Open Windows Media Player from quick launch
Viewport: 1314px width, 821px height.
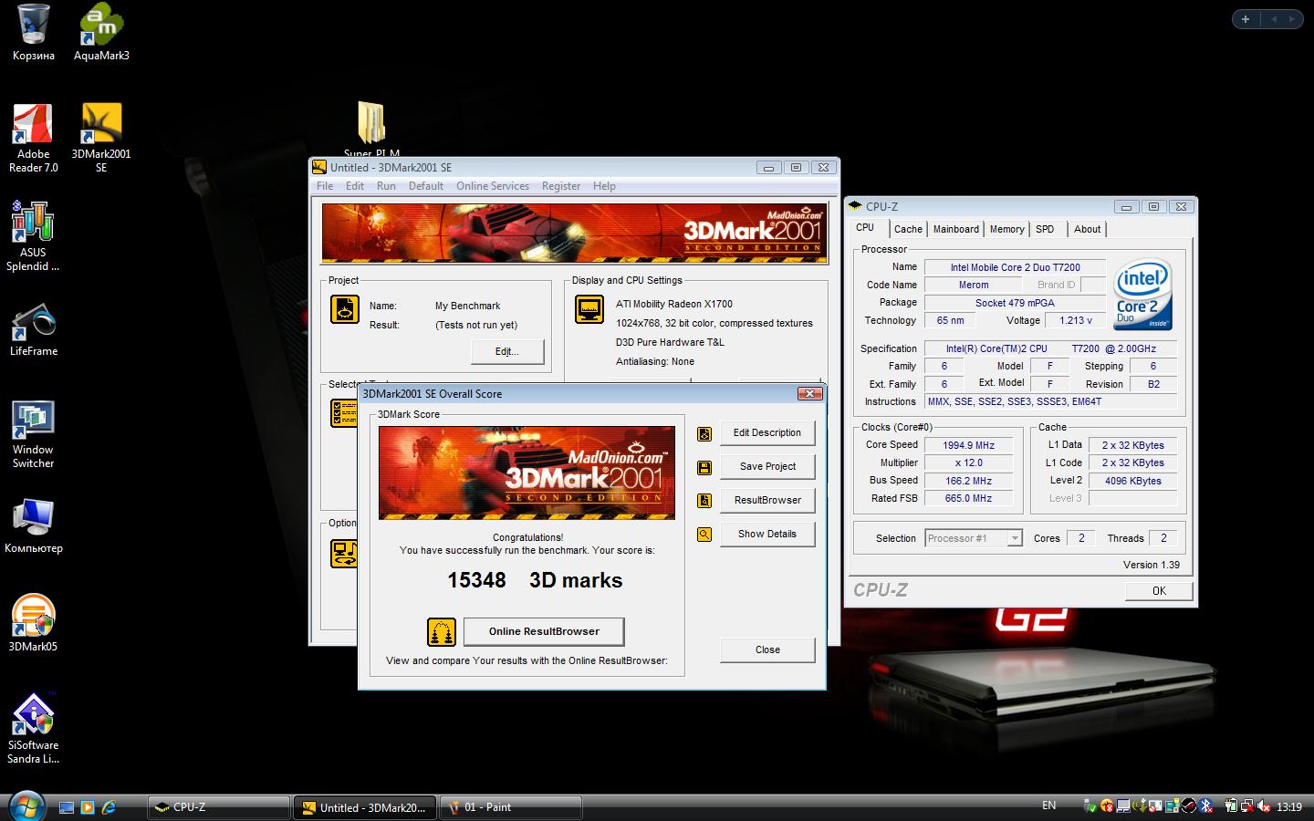(88, 807)
